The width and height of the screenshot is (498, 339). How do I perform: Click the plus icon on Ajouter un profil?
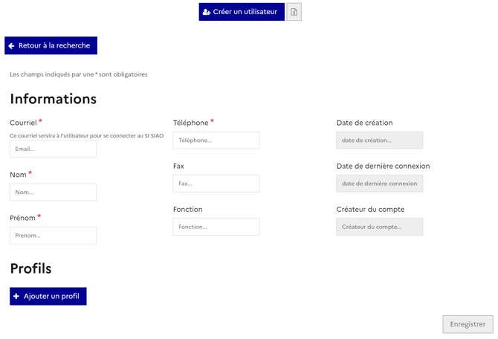16,297
